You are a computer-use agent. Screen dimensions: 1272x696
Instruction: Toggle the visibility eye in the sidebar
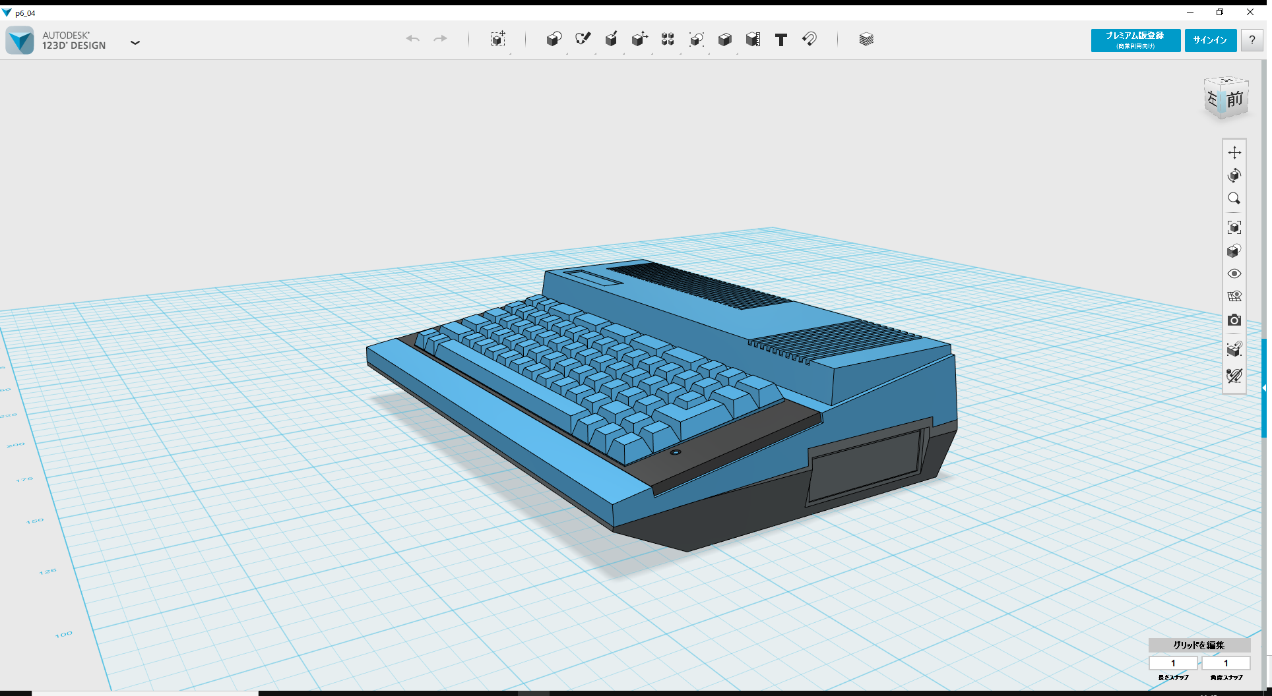pos(1235,274)
